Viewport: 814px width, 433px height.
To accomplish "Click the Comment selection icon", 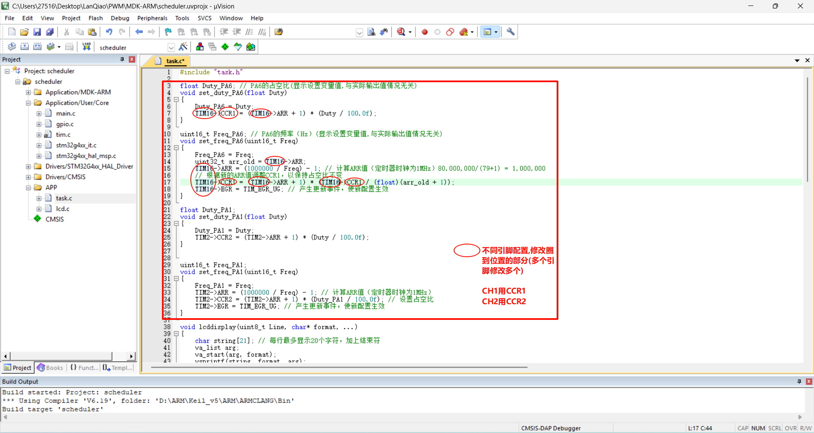I will pos(249,32).
